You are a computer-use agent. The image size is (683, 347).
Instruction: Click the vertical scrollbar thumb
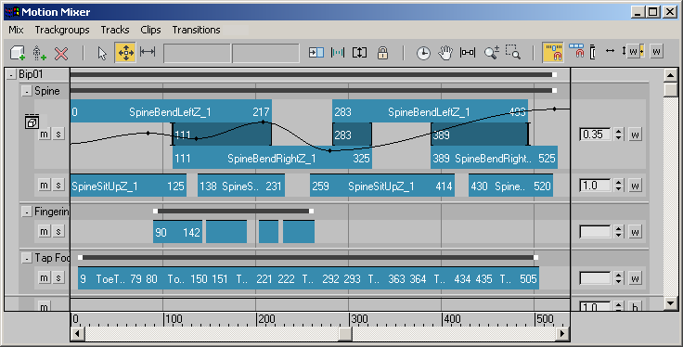click(x=671, y=89)
